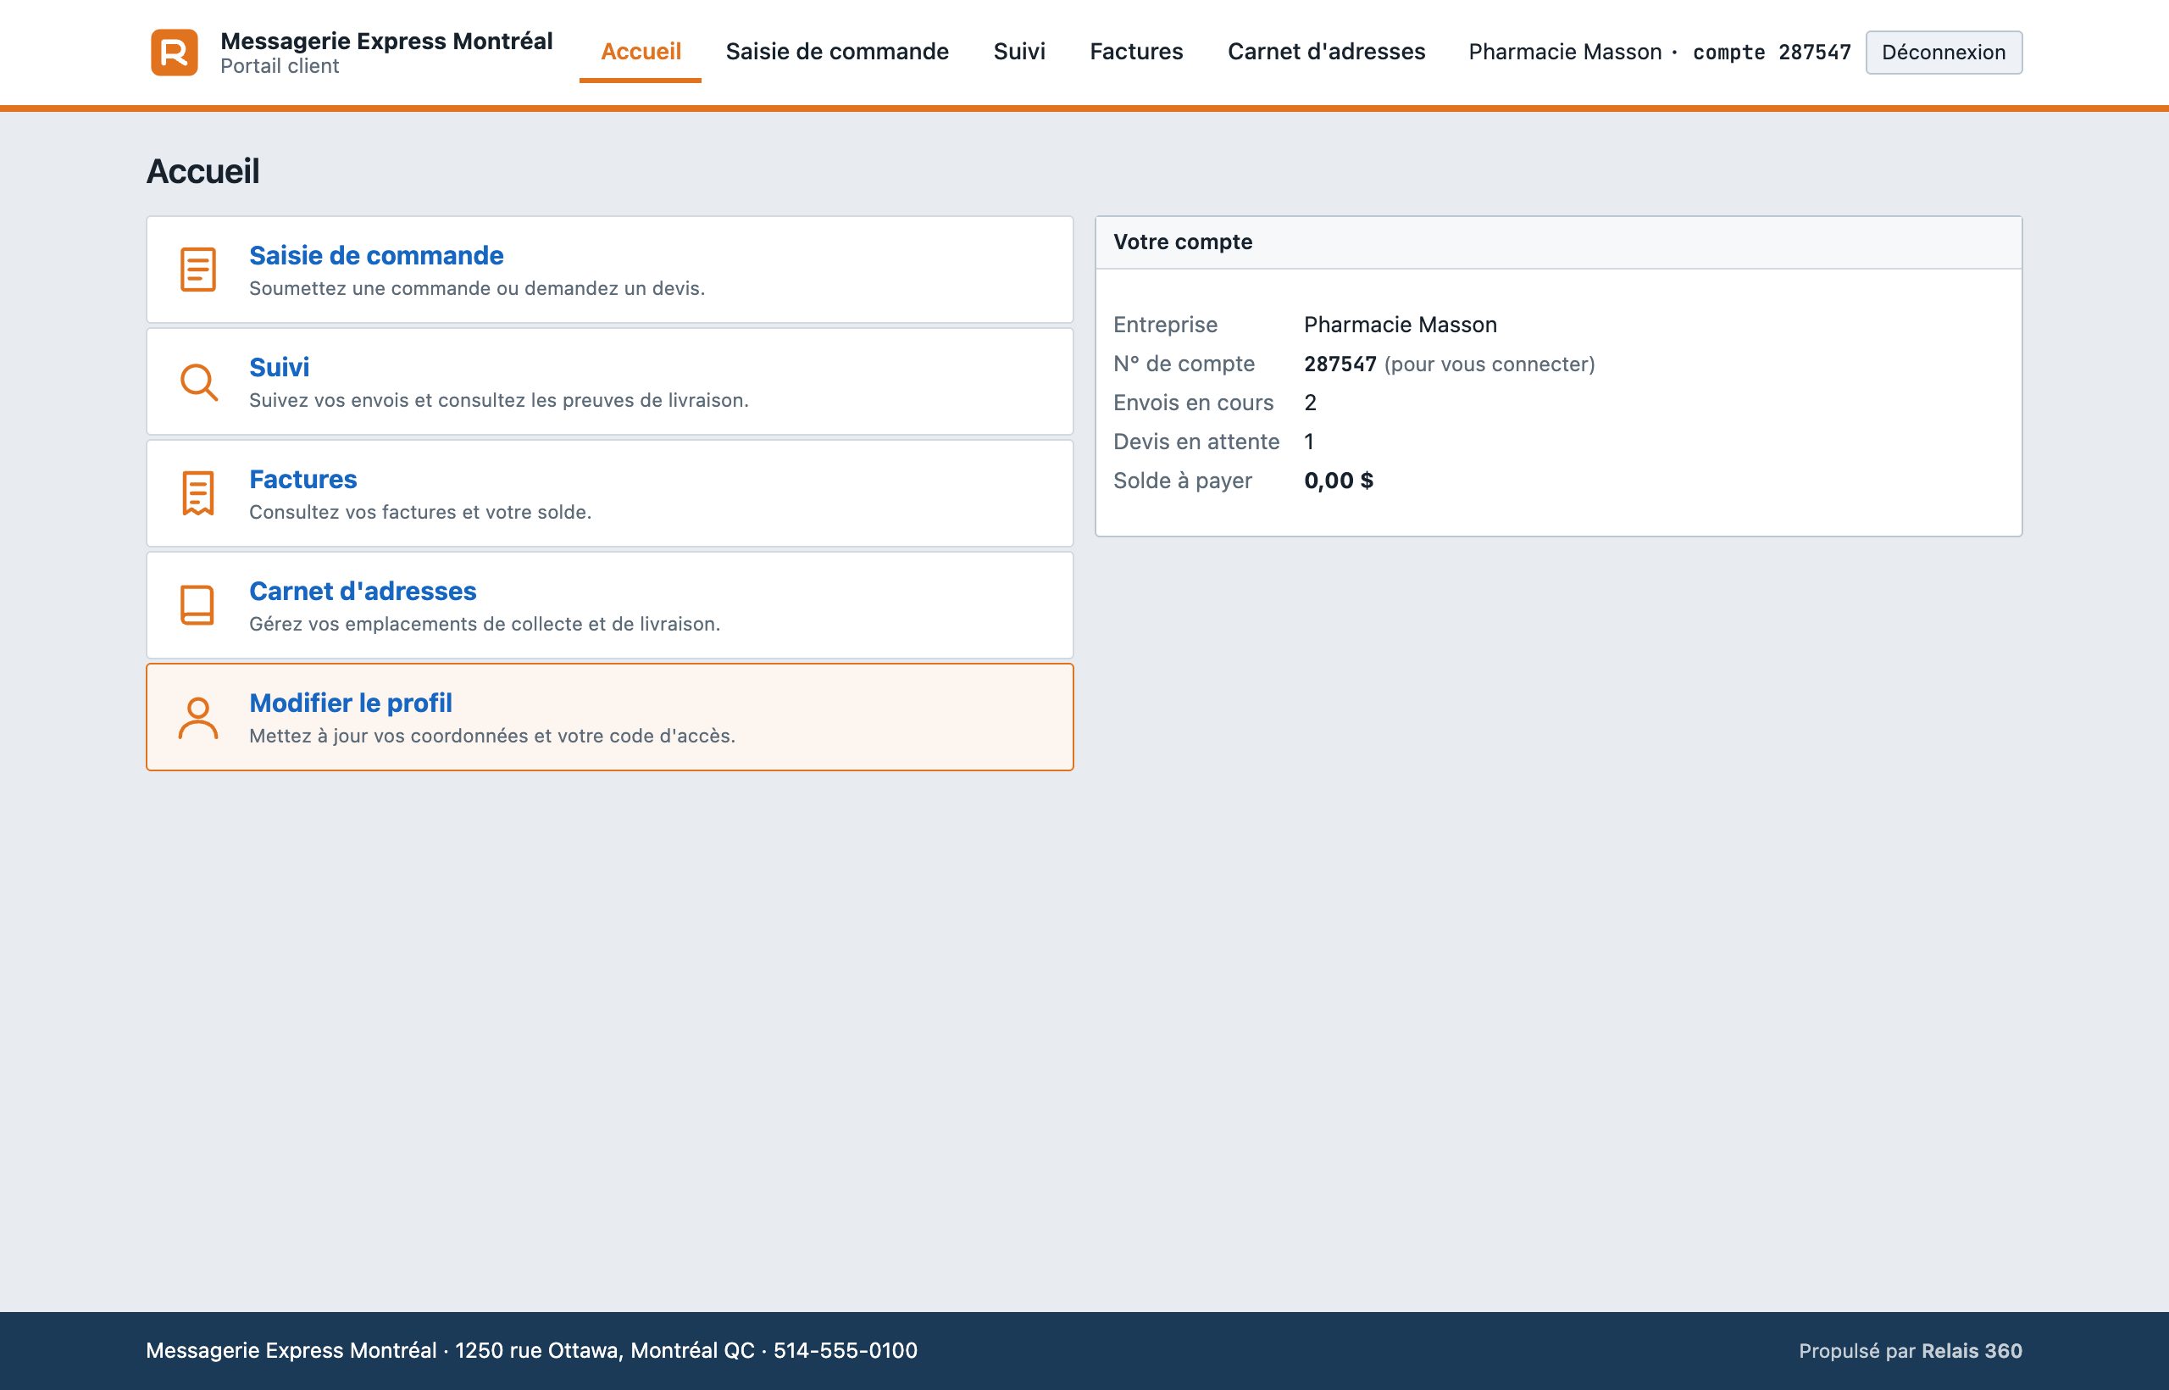2169x1390 pixels.
Task: Click "compte 287547" in the header
Action: [1772, 53]
